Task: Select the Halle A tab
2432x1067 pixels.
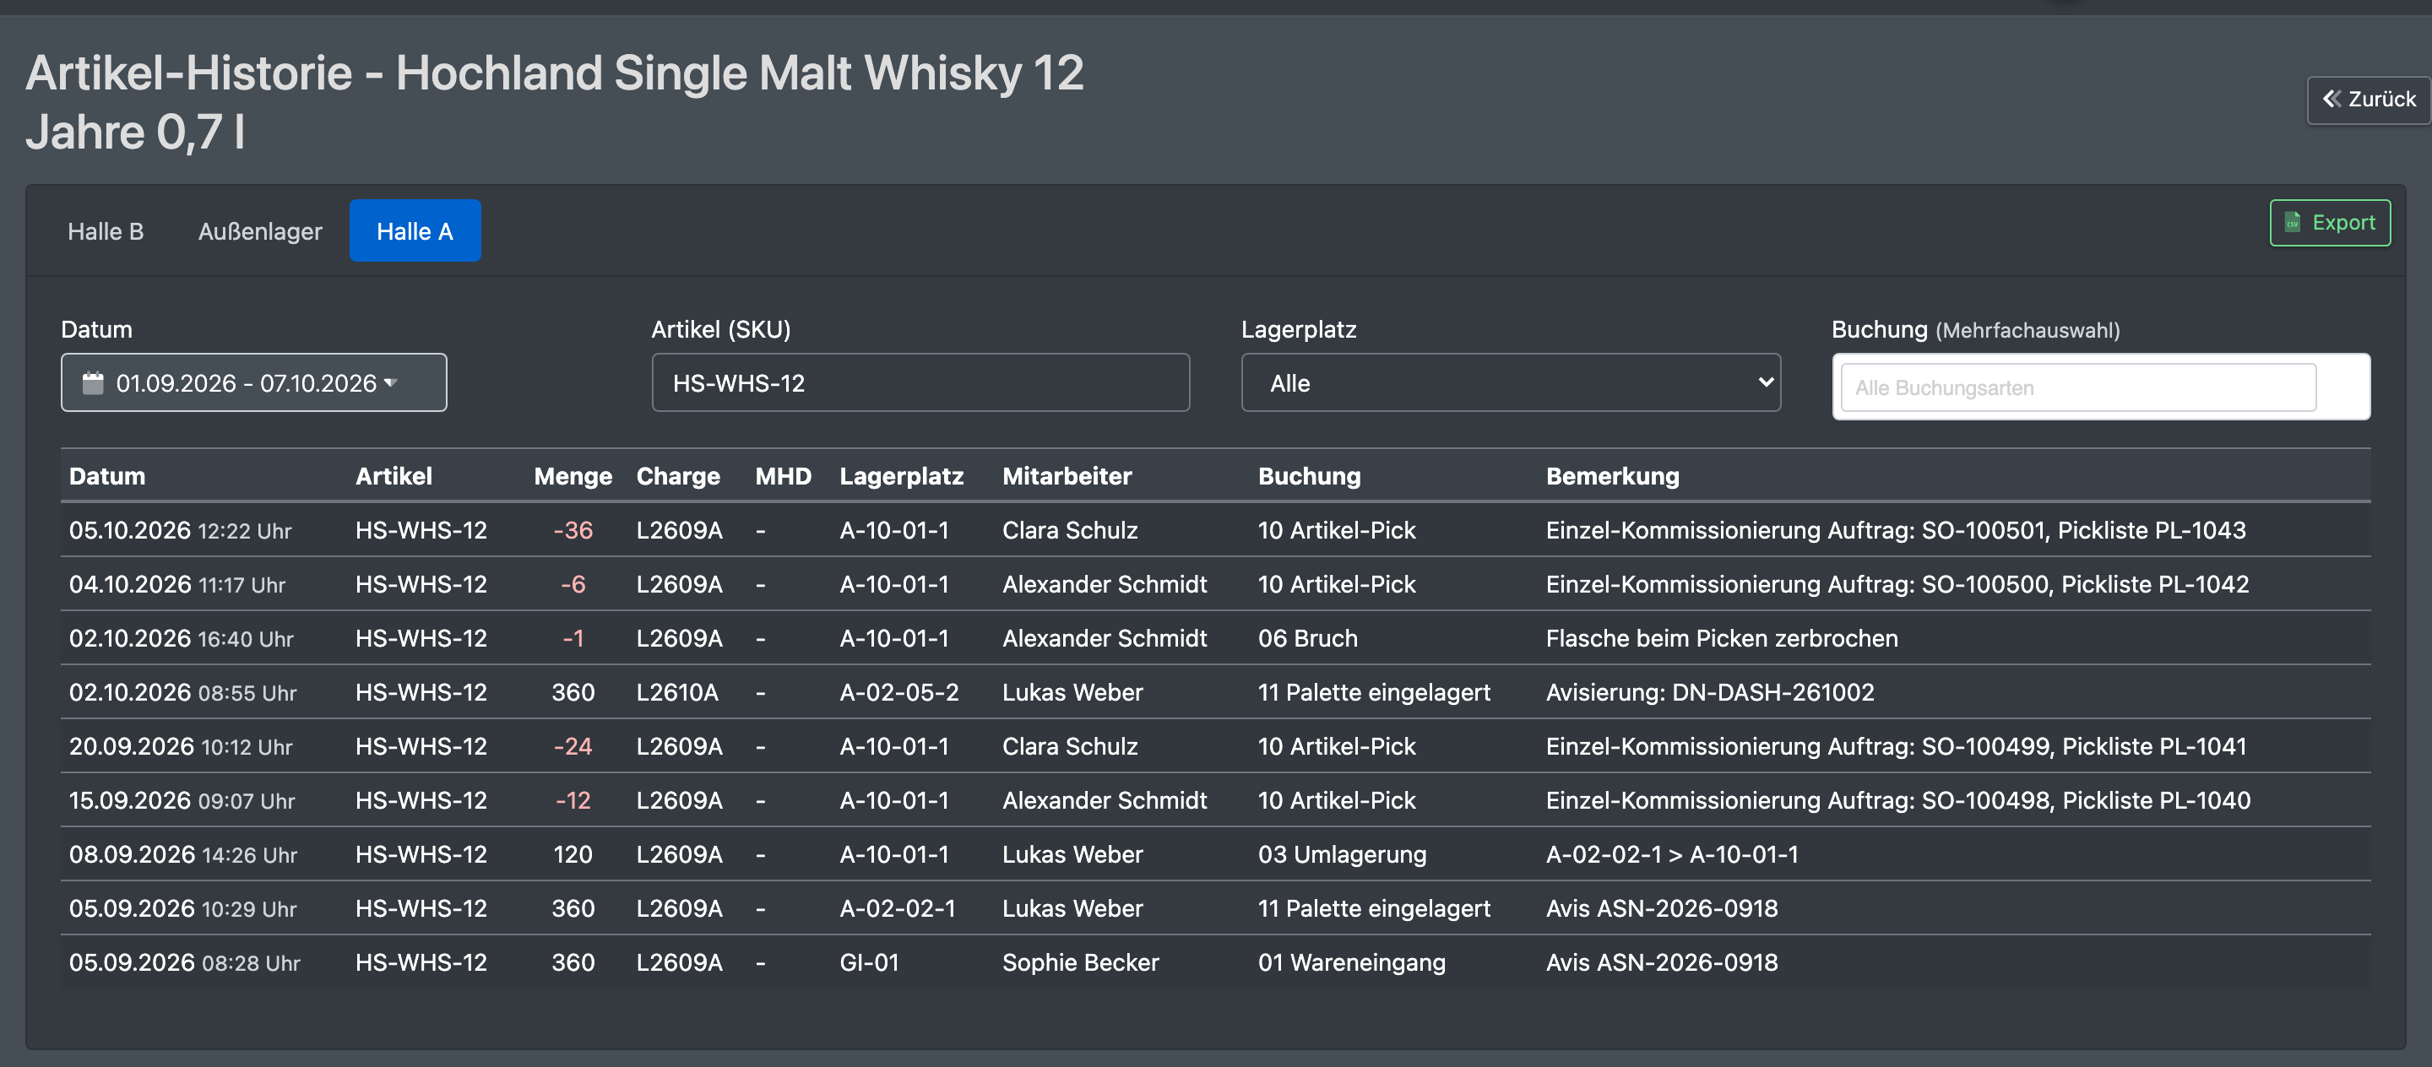Action: tap(415, 231)
